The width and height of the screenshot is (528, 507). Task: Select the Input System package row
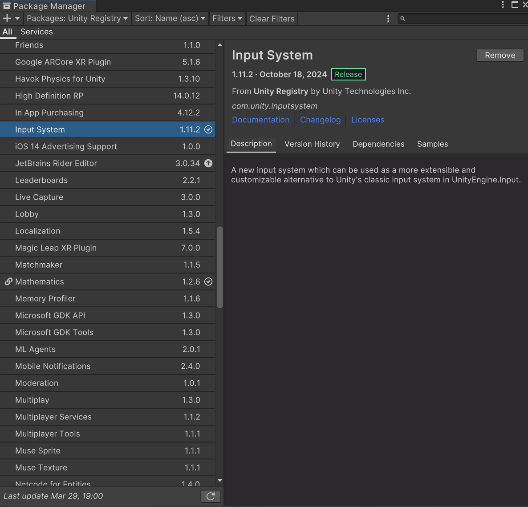pyautogui.click(x=107, y=129)
